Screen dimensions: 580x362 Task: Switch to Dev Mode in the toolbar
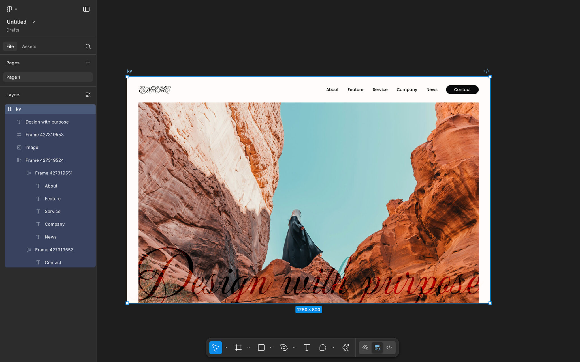pyautogui.click(x=389, y=348)
